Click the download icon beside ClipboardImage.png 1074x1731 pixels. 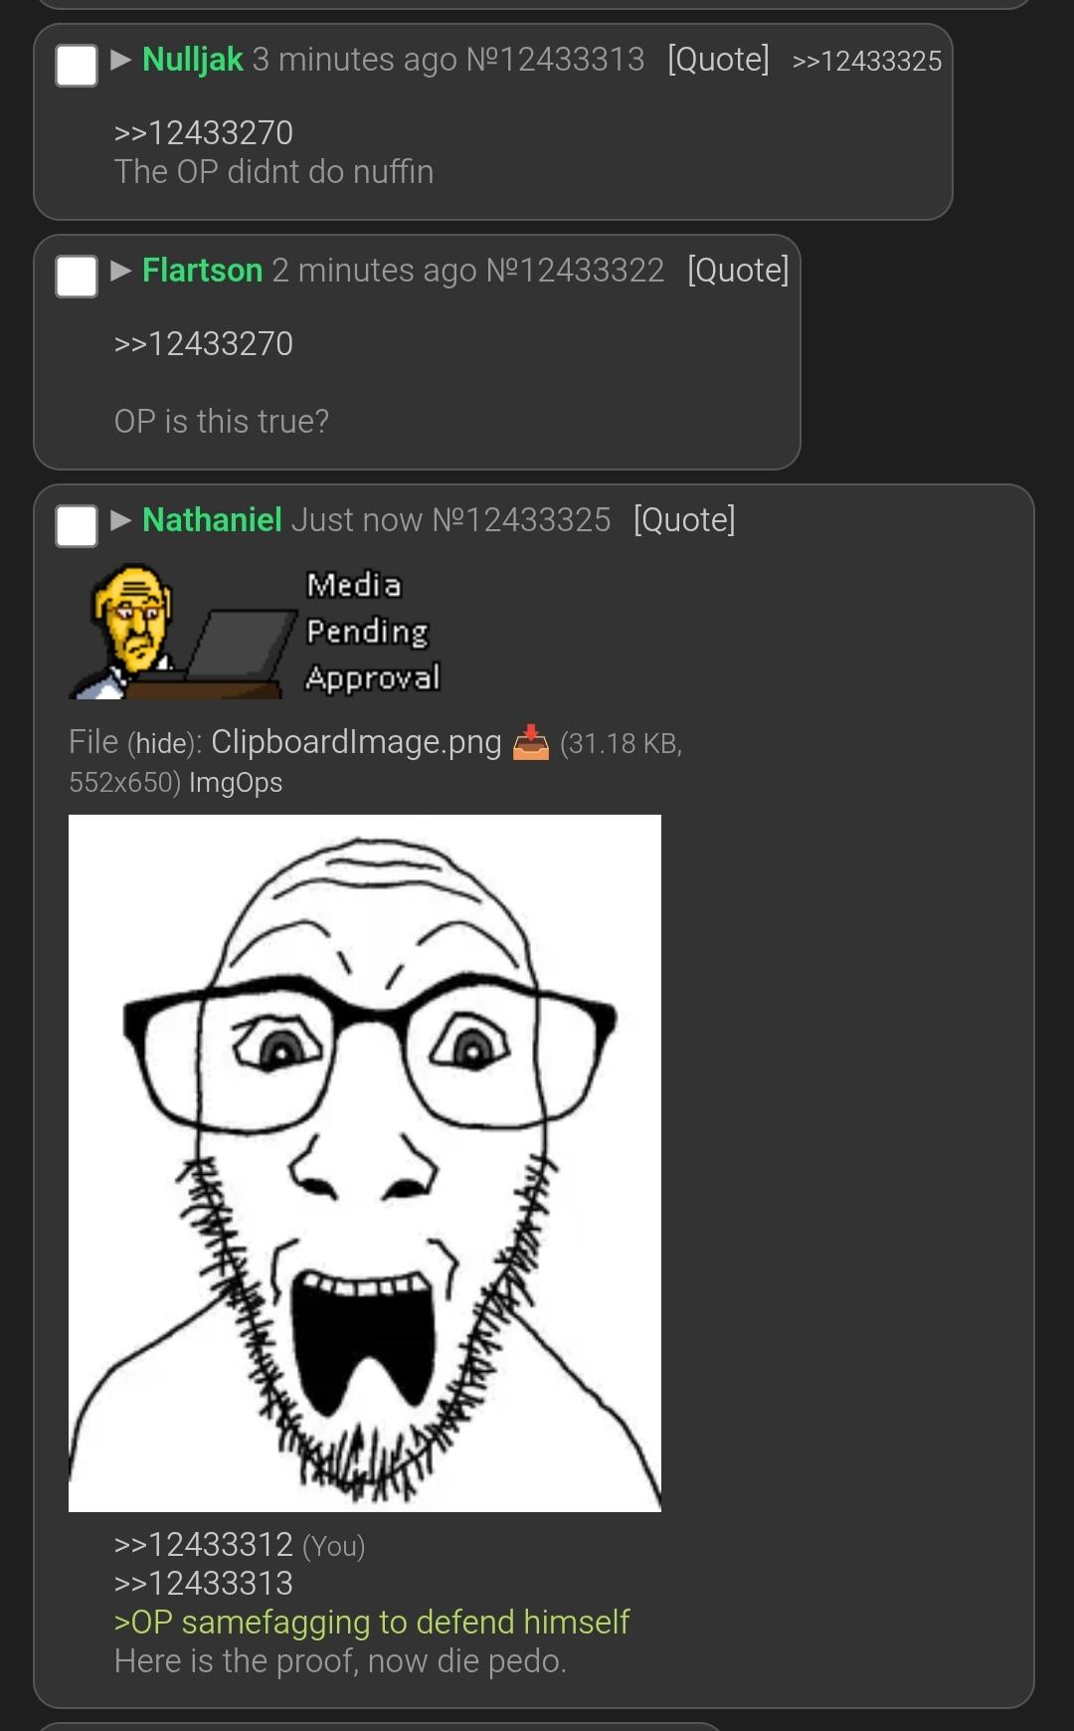pos(530,743)
